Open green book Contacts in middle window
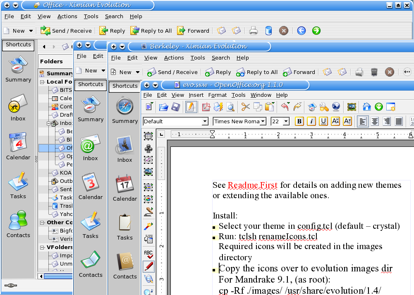The image size is (414, 295). tap(90, 264)
